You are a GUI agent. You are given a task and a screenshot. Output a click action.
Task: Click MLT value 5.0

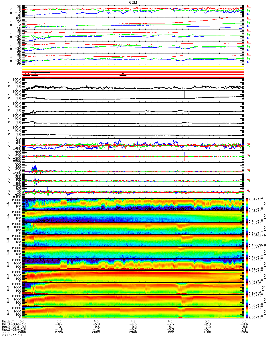[207, 321]
